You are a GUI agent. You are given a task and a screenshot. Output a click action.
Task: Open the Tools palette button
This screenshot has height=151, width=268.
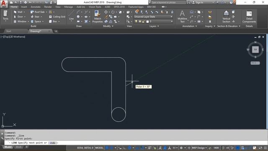click(x=5, y=16)
